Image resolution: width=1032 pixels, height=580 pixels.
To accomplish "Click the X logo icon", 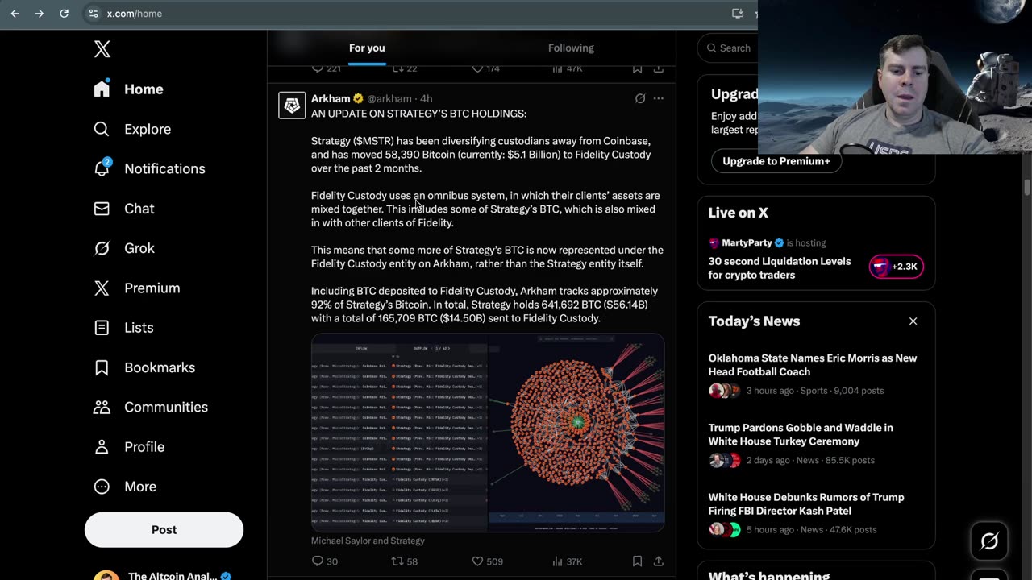I will (102, 48).
